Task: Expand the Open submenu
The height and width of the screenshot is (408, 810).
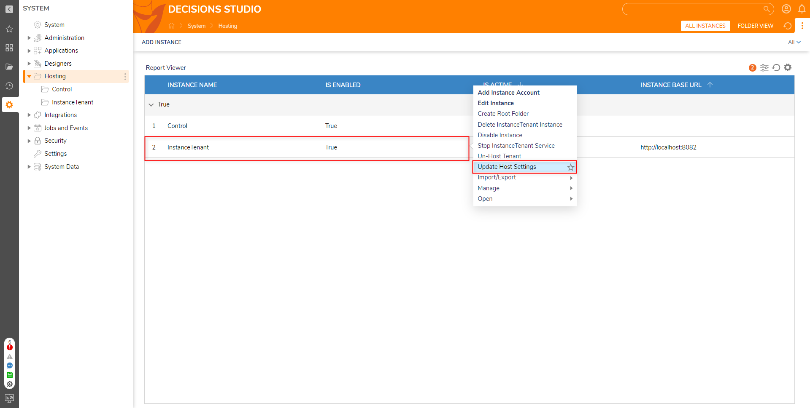Action: click(525, 199)
